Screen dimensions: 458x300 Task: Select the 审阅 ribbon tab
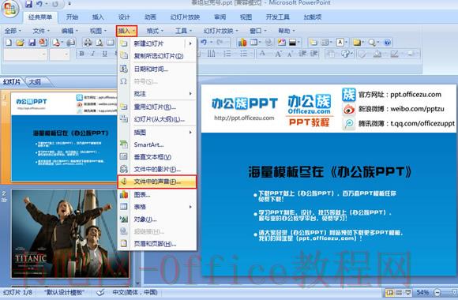point(220,17)
